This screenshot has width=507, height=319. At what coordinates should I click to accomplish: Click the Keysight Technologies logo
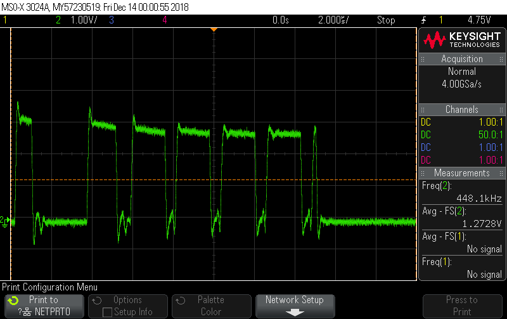click(462, 40)
